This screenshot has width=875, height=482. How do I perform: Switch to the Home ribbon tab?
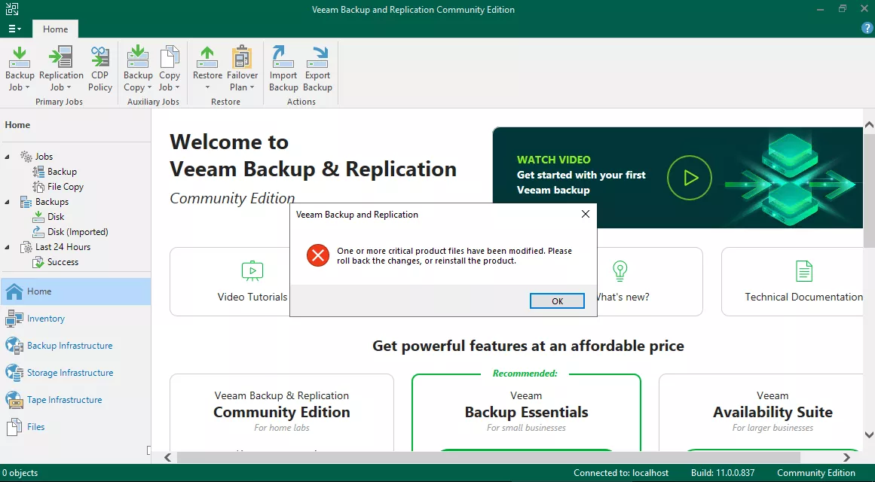(55, 29)
